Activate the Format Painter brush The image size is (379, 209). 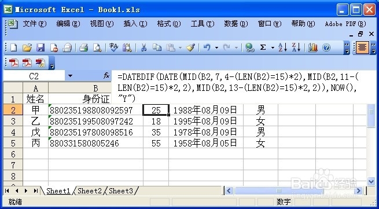coord(191,47)
